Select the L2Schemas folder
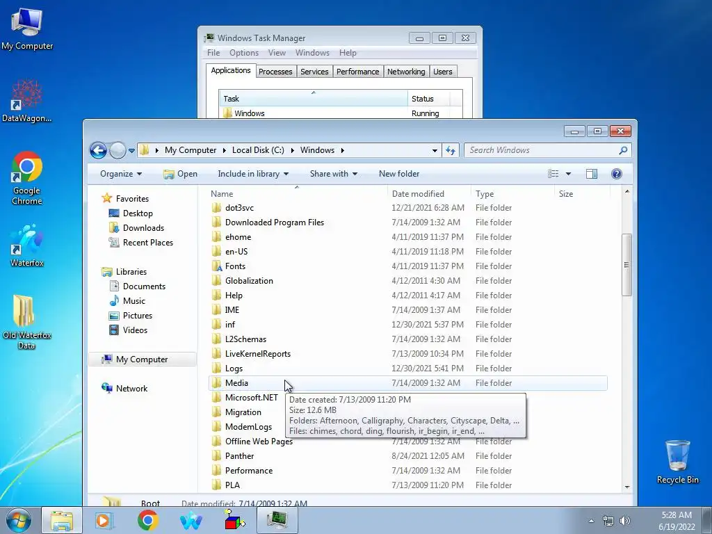This screenshot has width=712, height=534. point(245,339)
